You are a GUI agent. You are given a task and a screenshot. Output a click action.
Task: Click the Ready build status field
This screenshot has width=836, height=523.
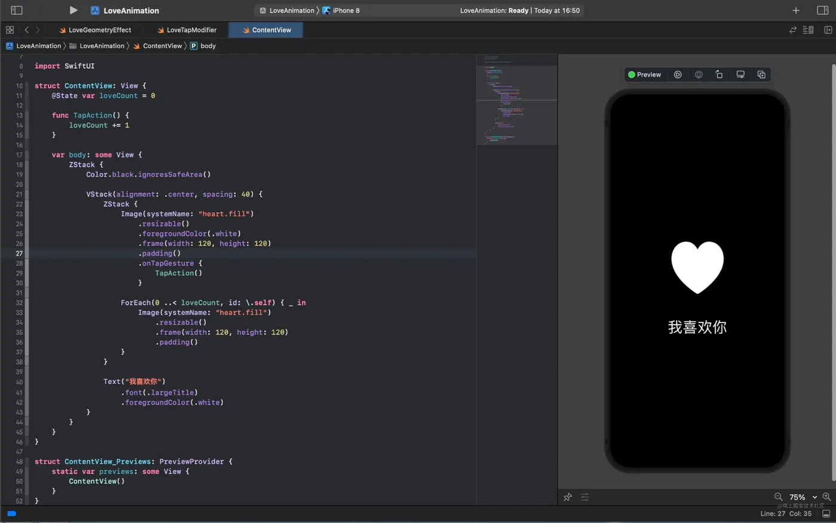pos(520,10)
